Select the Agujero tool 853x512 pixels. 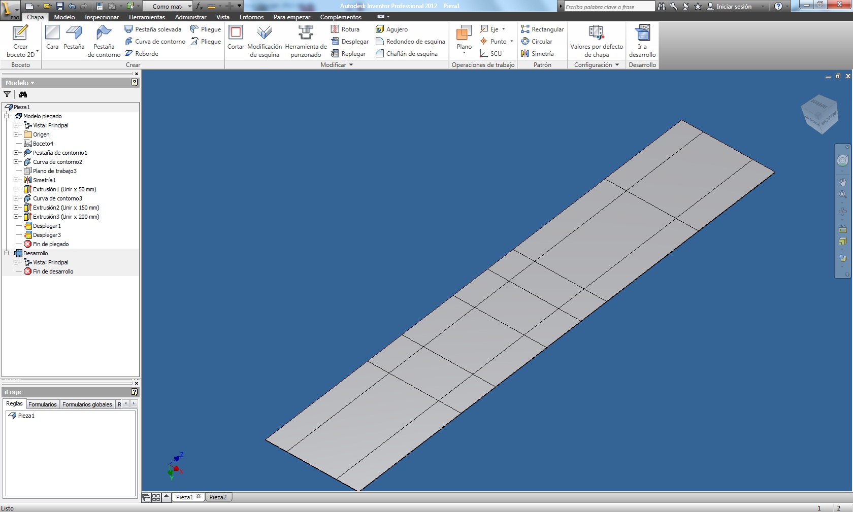(x=391, y=29)
